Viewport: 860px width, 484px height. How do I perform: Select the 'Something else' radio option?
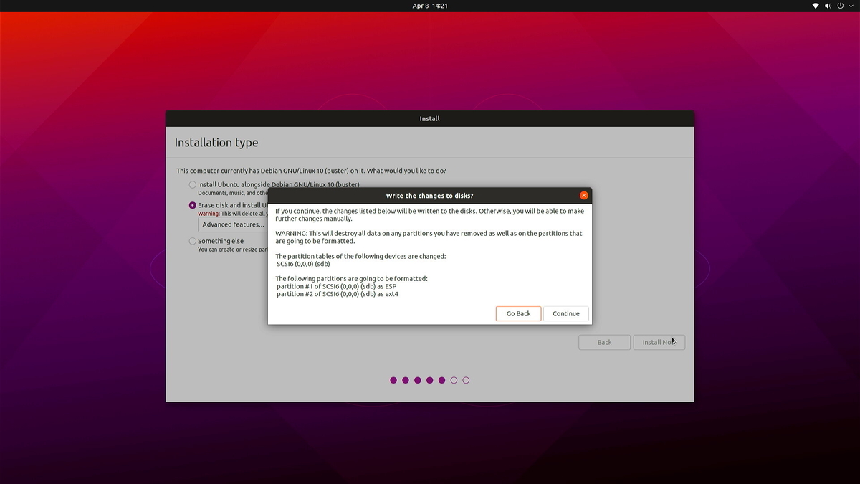(192, 242)
